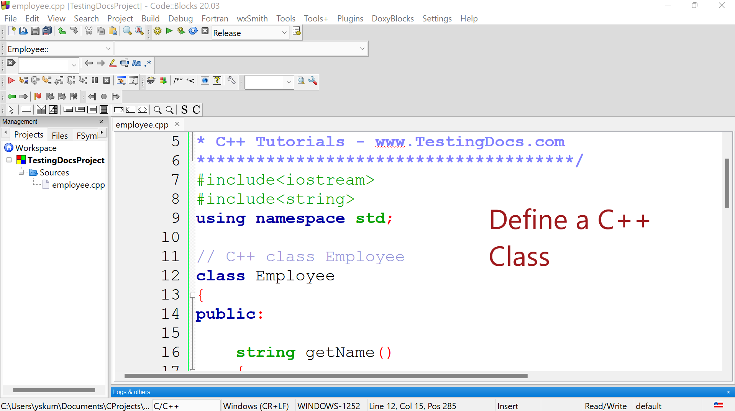Switch to the Files tab in Management panel

click(x=60, y=135)
